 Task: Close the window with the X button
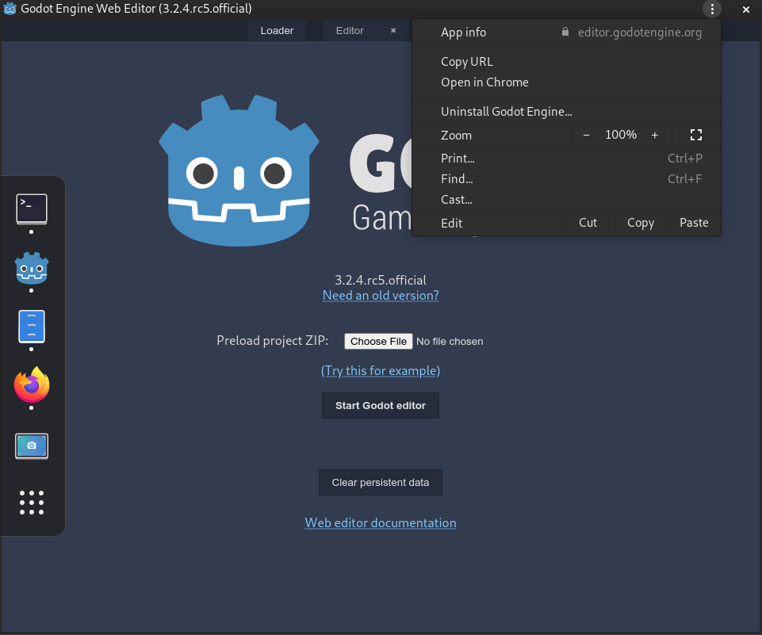[746, 10]
